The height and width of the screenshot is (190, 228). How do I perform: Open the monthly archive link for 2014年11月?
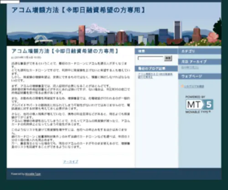[x=190, y=67]
